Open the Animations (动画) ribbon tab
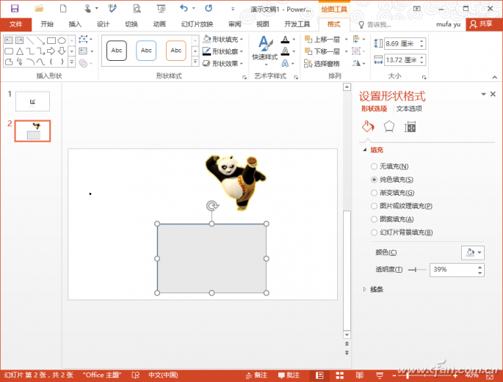Image resolution: width=503 pixels, height=382 pixels. coord(159,24)
